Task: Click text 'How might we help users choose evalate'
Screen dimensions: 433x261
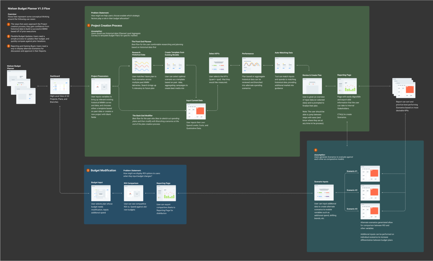Action: point(115,17)
